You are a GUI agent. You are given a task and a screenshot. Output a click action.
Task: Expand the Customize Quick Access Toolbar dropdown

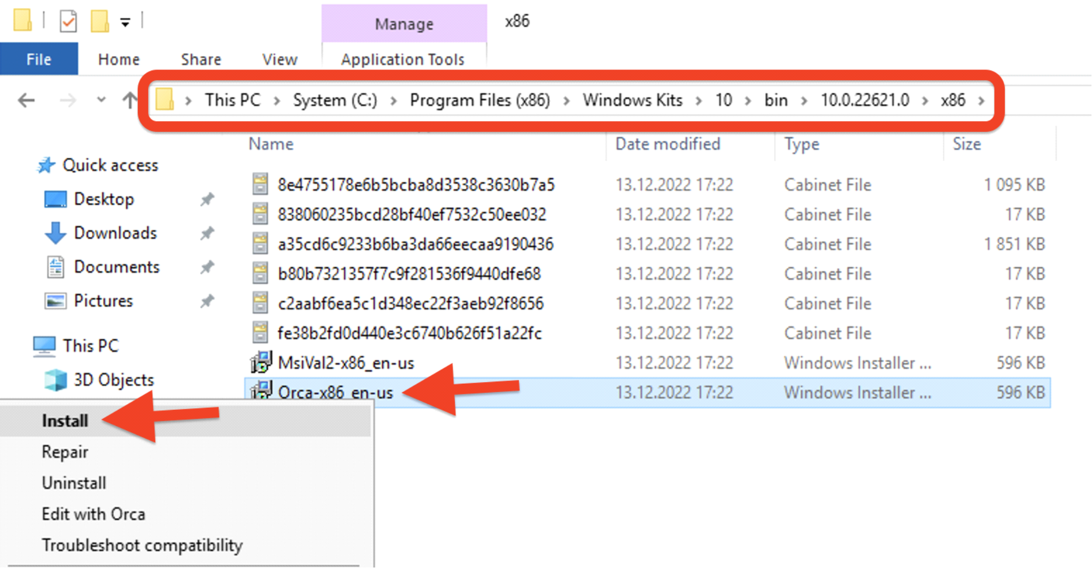(x=125, y=22)
